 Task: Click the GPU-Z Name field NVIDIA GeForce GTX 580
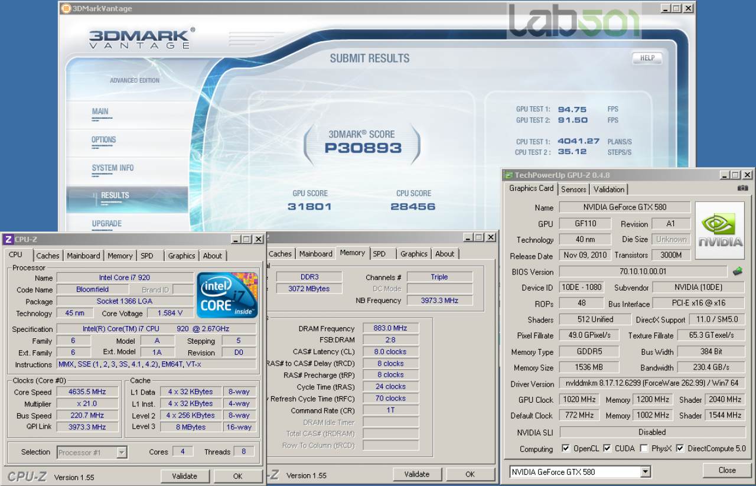pos(625,207)
